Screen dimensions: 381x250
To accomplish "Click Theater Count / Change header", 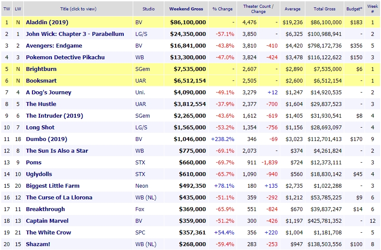I will pyautogui.click(x=258, y=9).
